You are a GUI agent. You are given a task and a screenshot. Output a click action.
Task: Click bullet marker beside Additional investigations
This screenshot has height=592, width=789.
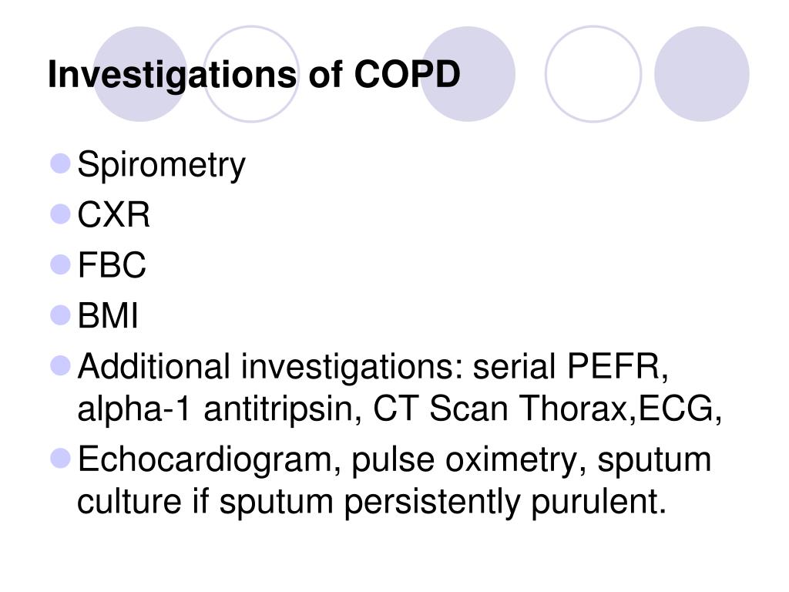60,365
